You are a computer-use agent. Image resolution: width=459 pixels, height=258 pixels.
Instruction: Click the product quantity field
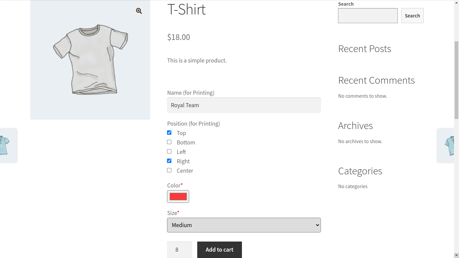click(179, 250)
